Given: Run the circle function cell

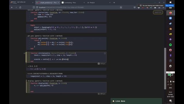Looking at the screenshot, I should click(99, 64).
